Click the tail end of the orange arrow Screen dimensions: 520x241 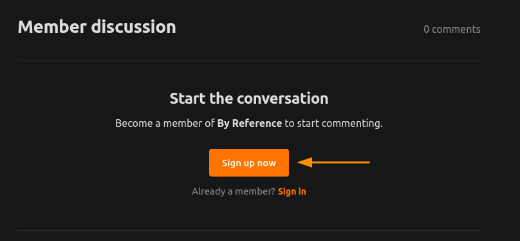point(366,162)
